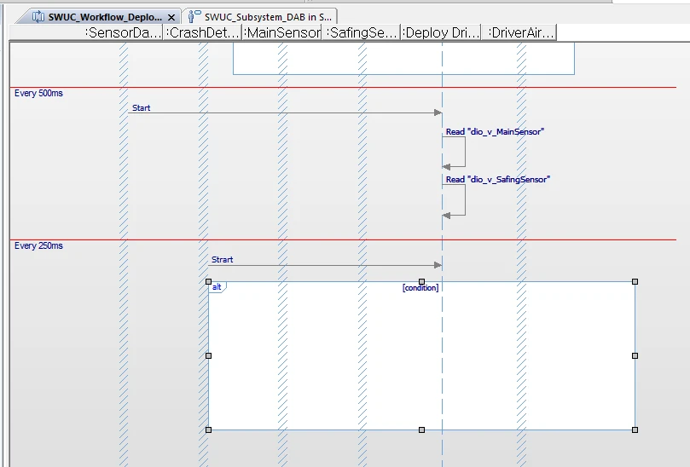Click the alt operator tag
This screenshot has width=690, height=467.
(x=217, y=287)
